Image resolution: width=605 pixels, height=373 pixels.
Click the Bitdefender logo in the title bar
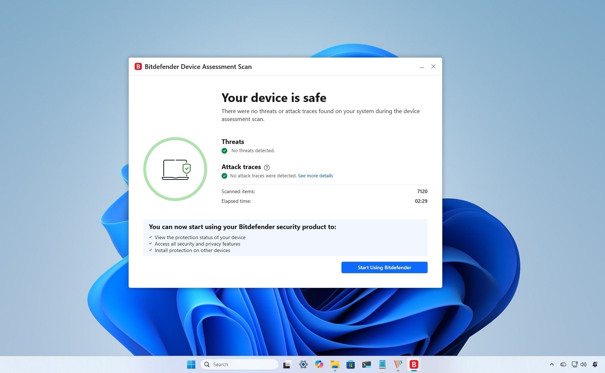pos(138,67)
